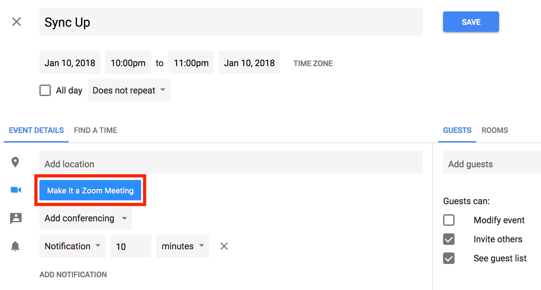Viewport: 541px width, 290px height.
Task: Switch to the Find a Time tab
Action: [x=95, y=130]
